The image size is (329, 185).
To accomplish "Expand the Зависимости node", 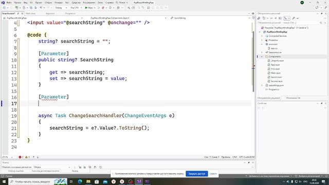I will click(262, 52).
